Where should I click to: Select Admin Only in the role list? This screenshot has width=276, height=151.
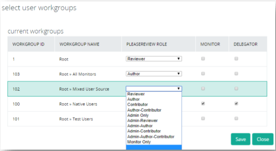[x=154, y=115]
